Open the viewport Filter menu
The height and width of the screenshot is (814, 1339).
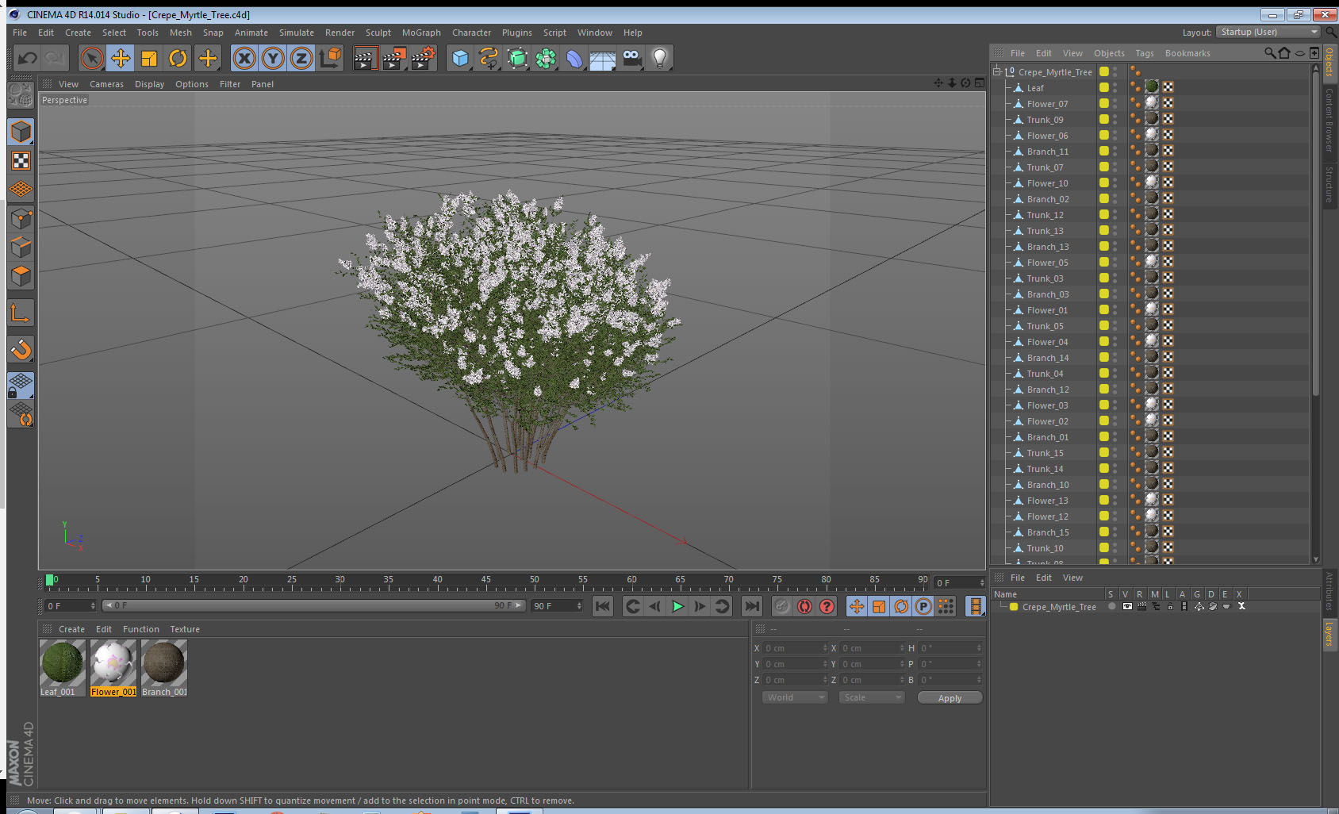click(229, 84)
